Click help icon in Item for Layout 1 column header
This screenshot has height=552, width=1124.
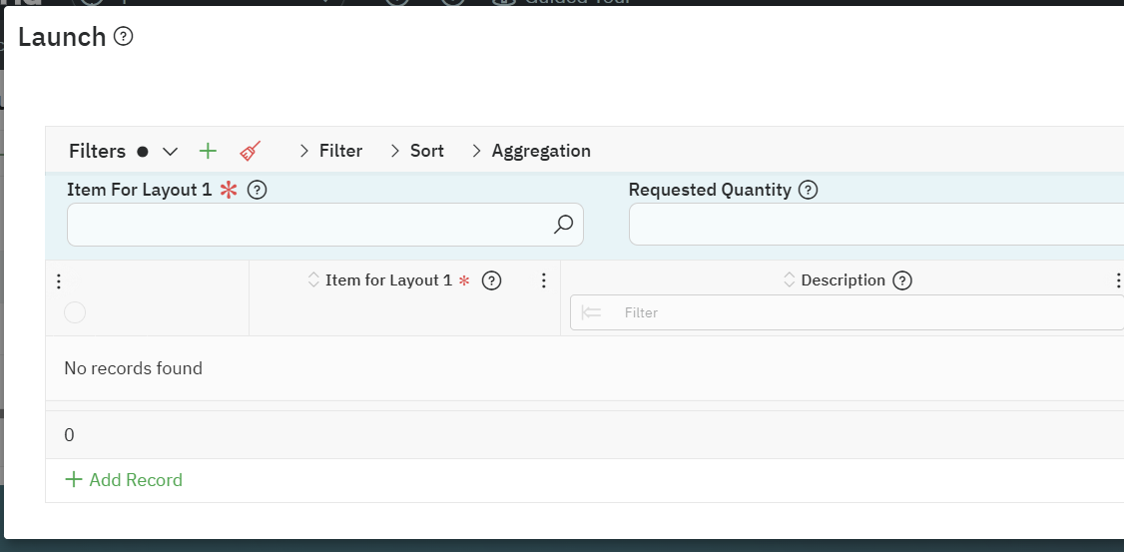491,280
